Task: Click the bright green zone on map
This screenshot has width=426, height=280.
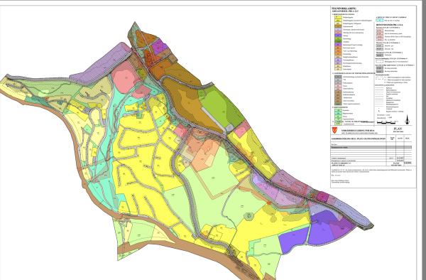Action: pos(222,107)
